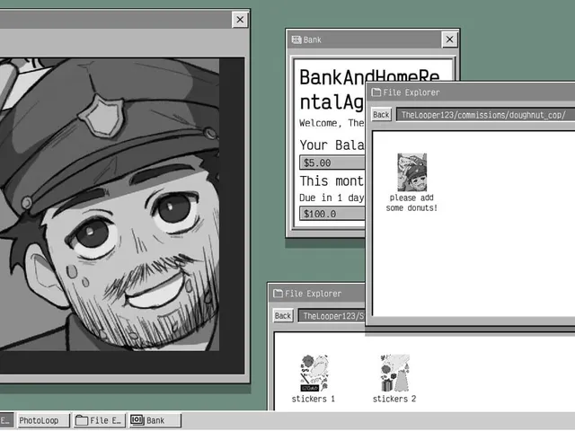
Task: Click the $5.00 balance field
Action: pyautogui.click(x=332, y=163)
